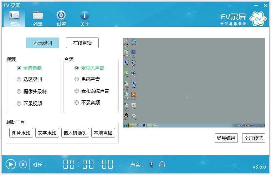
Task: Open the 设置 gear icon
Action: click(61, 16)
